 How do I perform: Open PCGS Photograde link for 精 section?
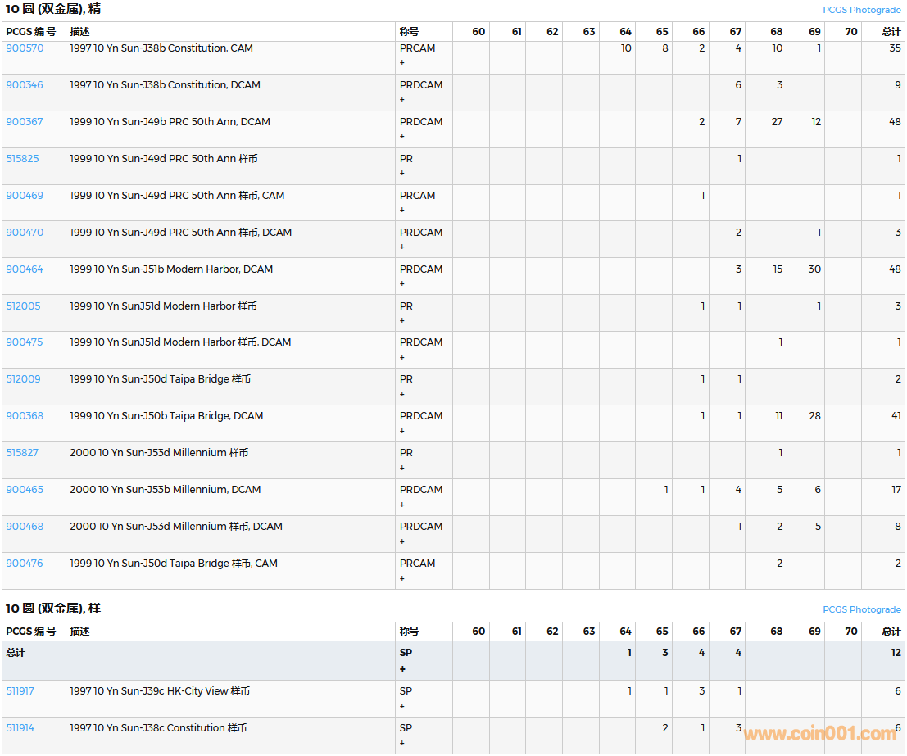861,10
